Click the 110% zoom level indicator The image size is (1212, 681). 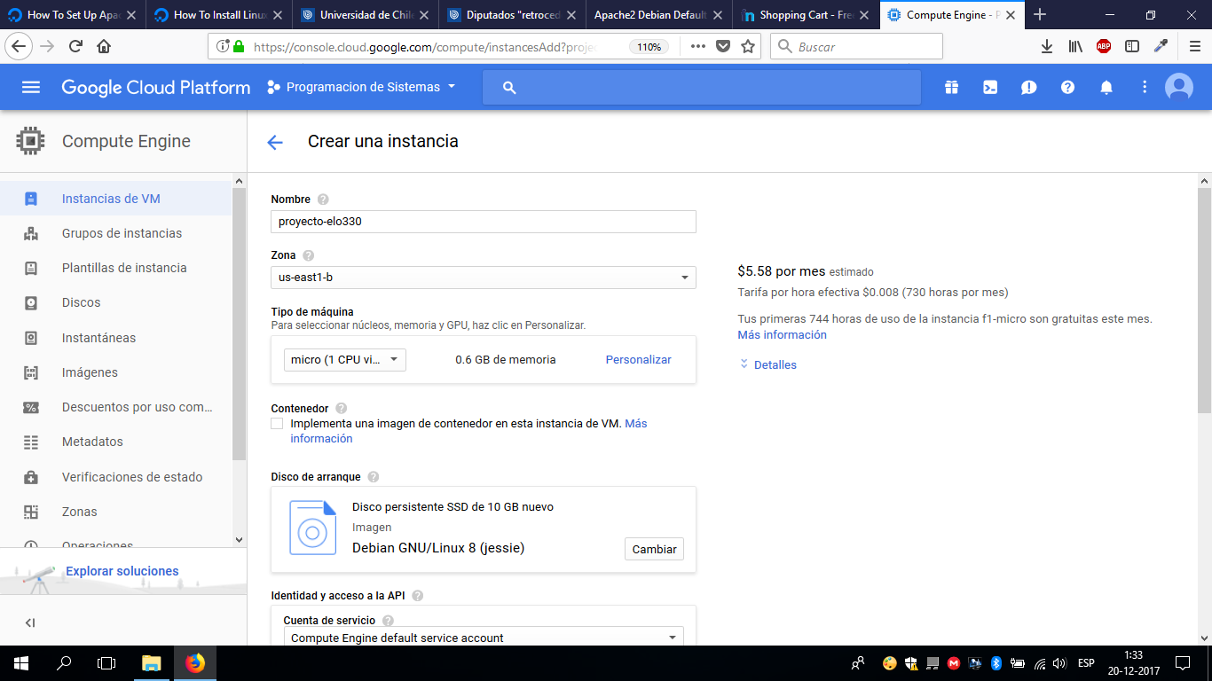point(649,47)
